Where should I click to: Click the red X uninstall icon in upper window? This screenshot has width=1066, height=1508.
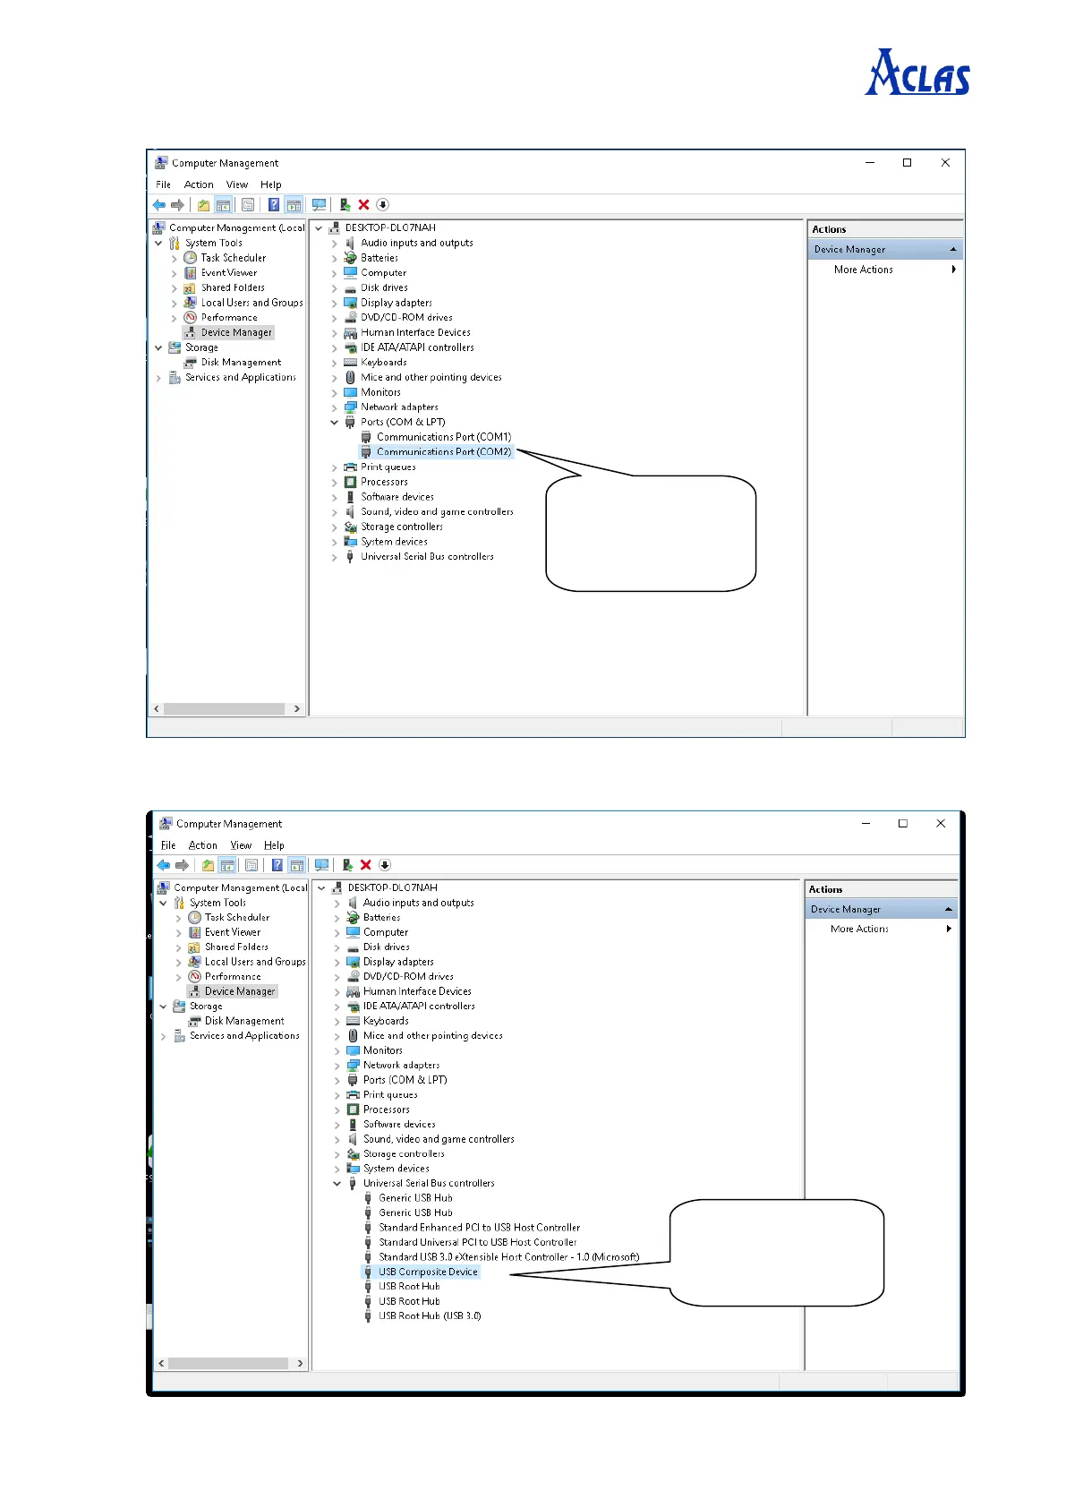[363, 205]
